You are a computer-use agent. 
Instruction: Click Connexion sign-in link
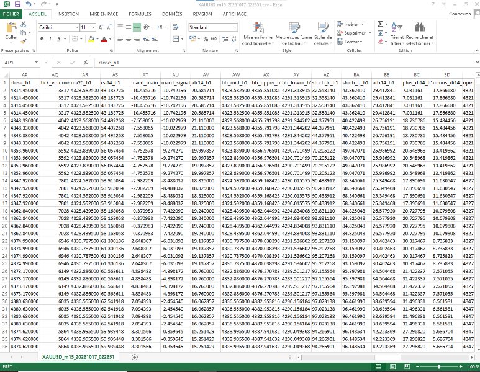pos(460,14)
